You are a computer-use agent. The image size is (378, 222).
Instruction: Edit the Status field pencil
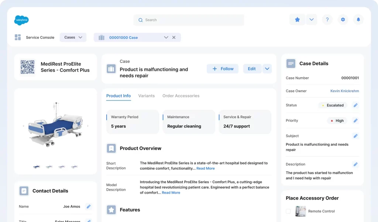point(355,105)
